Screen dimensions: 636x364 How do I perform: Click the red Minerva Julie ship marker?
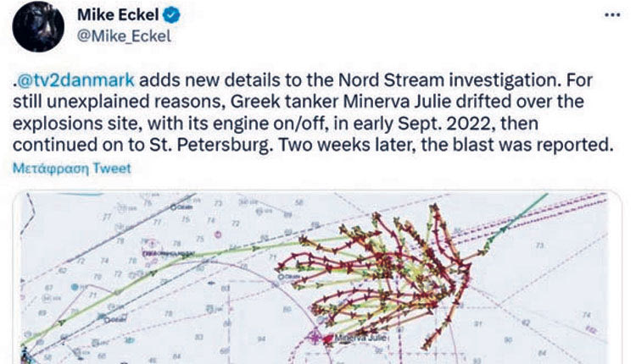327,339
